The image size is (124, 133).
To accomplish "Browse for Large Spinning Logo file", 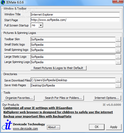I will (118, 62).
